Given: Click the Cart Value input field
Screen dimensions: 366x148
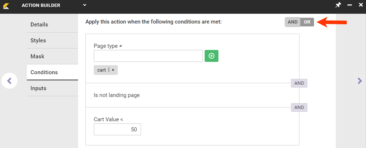Looking at the screenshot, I should pos(117,130).
